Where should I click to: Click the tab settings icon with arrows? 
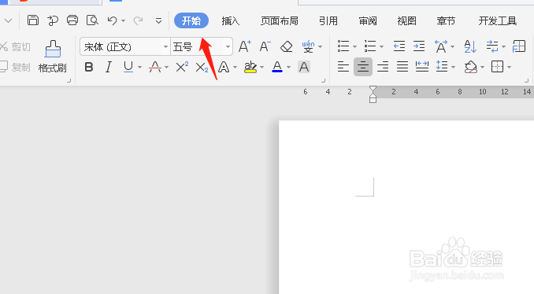click(492, 46)
